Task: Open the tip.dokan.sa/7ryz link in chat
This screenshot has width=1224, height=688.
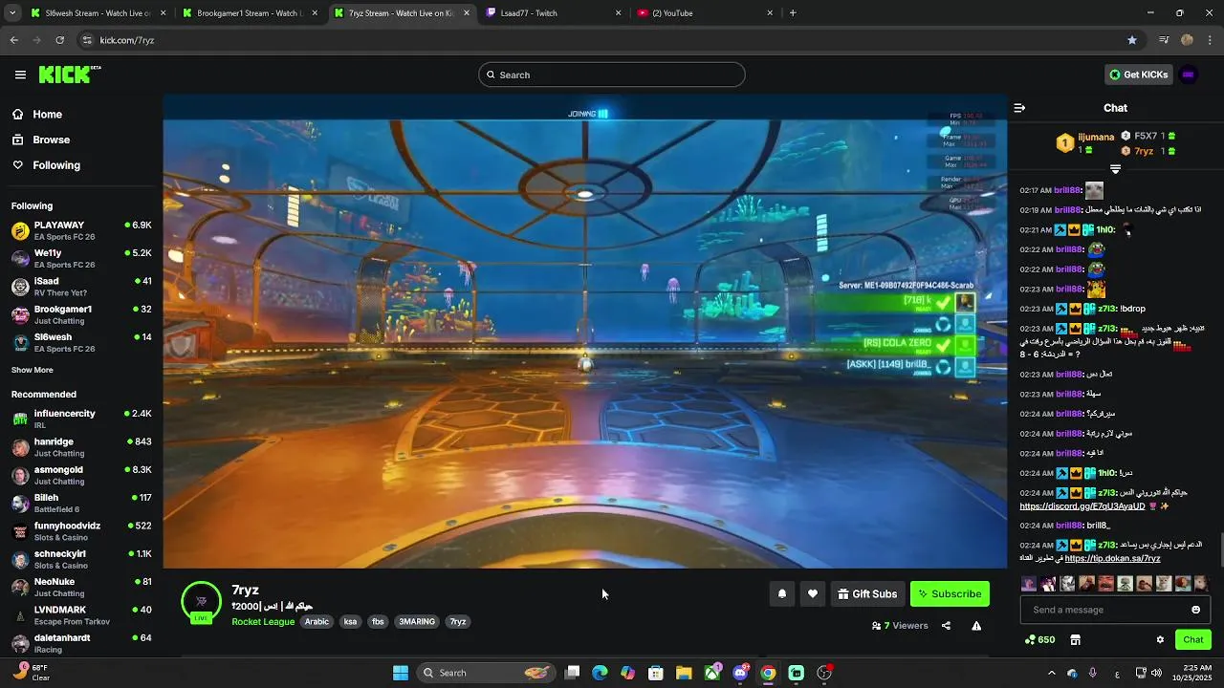Action: 1112,558
